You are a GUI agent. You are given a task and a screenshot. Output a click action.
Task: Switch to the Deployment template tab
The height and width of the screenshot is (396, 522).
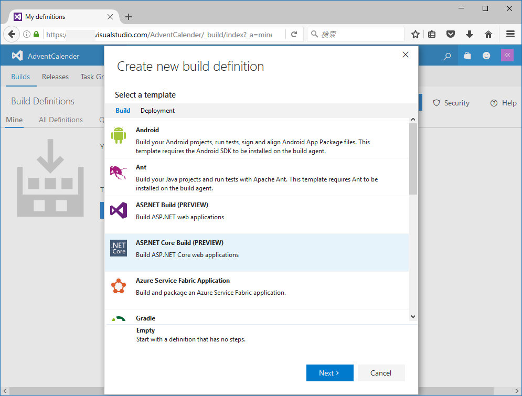pyautogui.click(x=157, y=111)
